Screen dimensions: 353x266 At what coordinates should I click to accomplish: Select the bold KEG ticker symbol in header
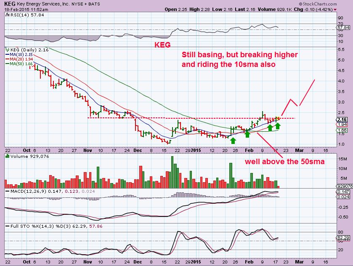10,4
